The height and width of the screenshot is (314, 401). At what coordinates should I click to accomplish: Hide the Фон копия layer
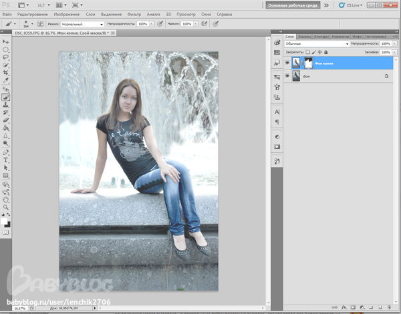click(x=287, y=63)
